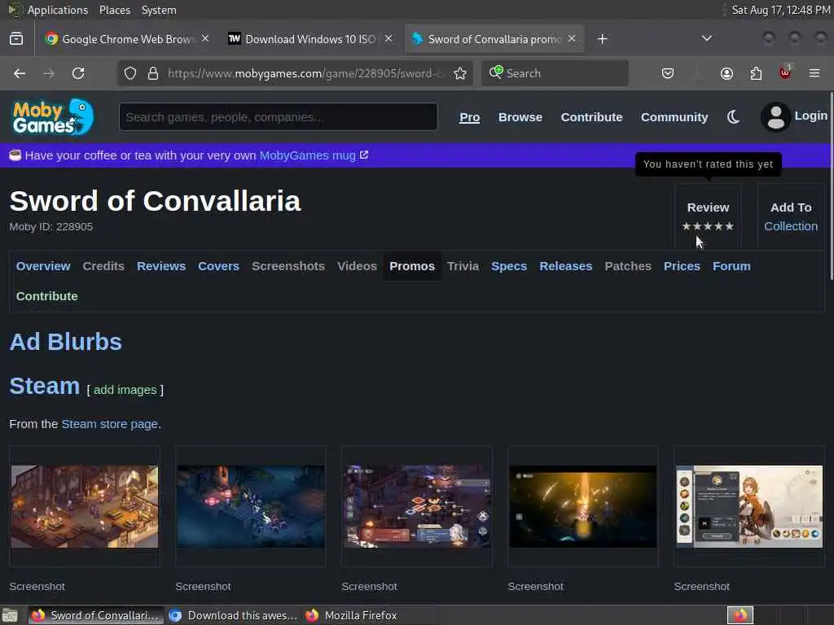
Task: Open the tracking protection shield icon
Action: coord(130,73)
